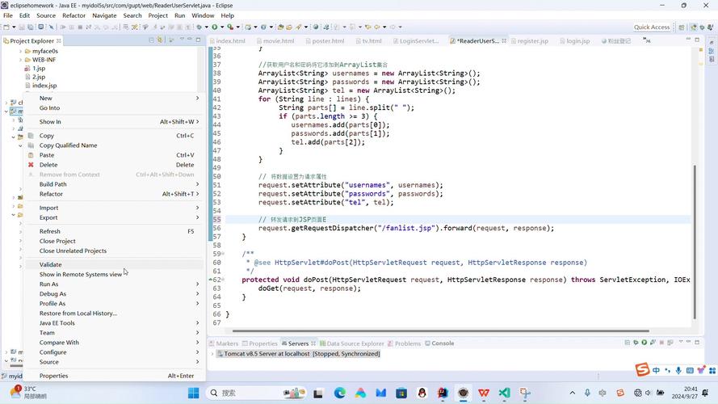The image size is (718, 404).
Task: Switch to the Problems tab
Action: tap(404, 343)
